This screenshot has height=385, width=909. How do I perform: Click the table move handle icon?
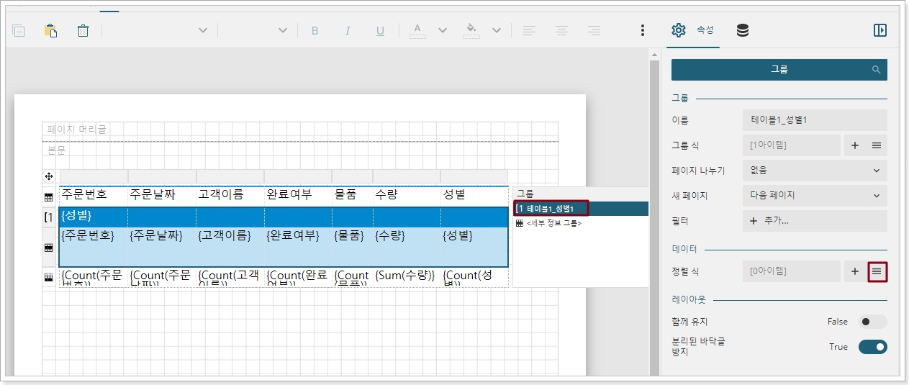(x=49, y=176)
